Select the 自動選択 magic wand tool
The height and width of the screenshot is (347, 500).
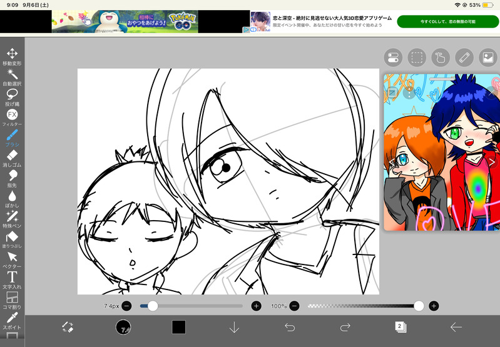(12, 77)
